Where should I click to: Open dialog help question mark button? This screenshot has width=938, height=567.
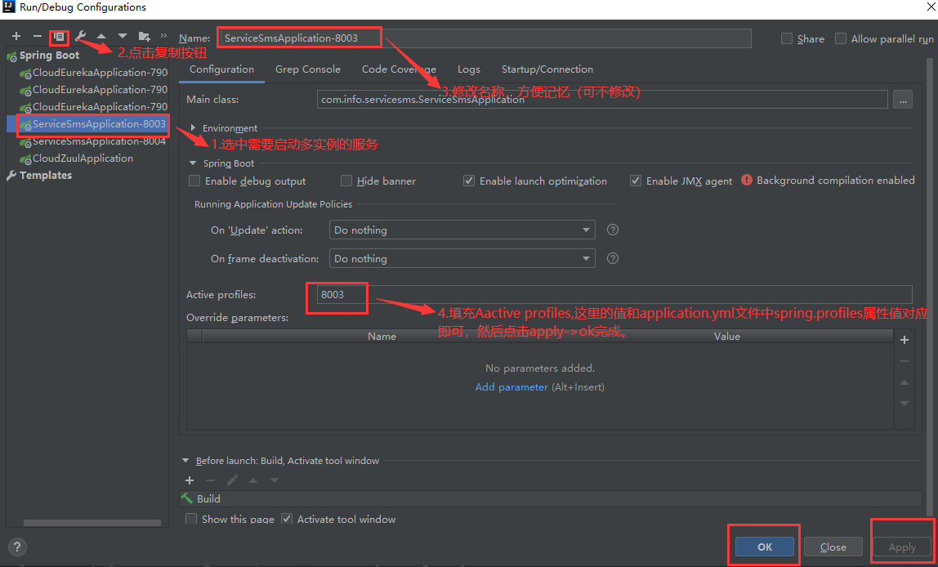[x=17, y=546]
